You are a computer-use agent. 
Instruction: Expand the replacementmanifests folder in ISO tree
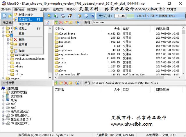tap(8, 59)
